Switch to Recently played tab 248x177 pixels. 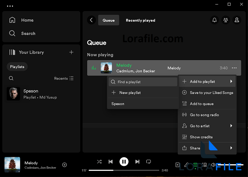click(x=141, y=20)
